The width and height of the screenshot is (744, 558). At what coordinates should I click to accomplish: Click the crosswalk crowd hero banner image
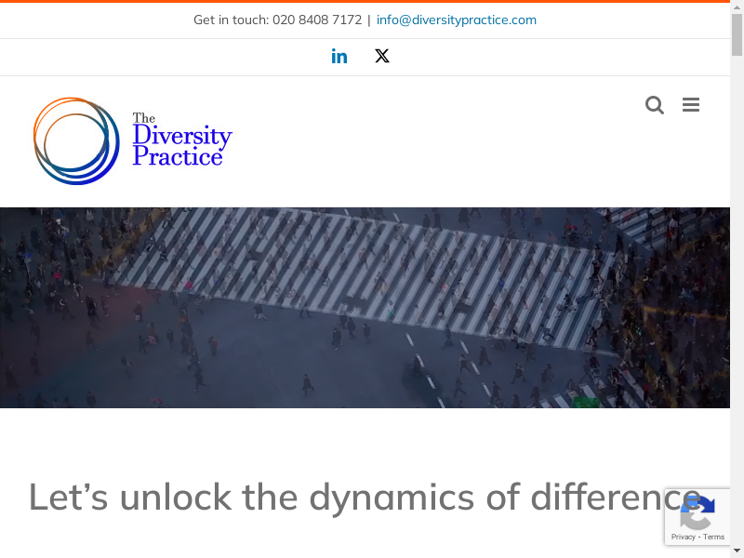coord(365,307)
